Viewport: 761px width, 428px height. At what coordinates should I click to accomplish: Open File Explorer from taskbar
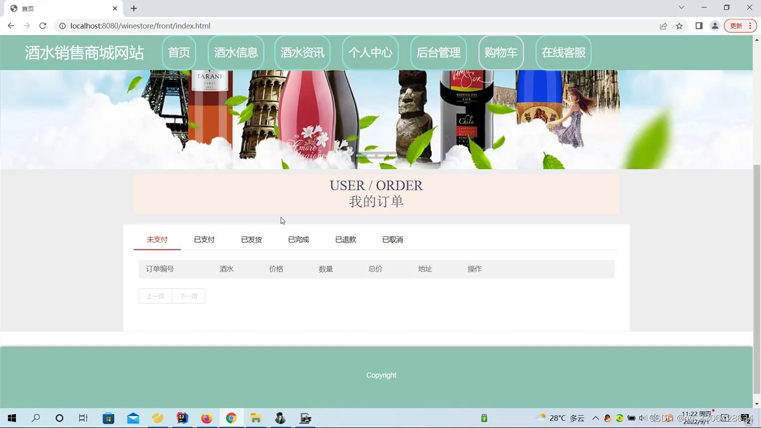point(256,418)
